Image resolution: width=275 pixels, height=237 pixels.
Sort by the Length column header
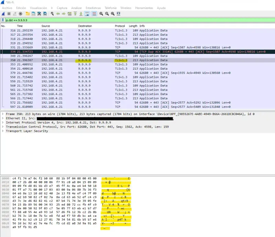133,26
